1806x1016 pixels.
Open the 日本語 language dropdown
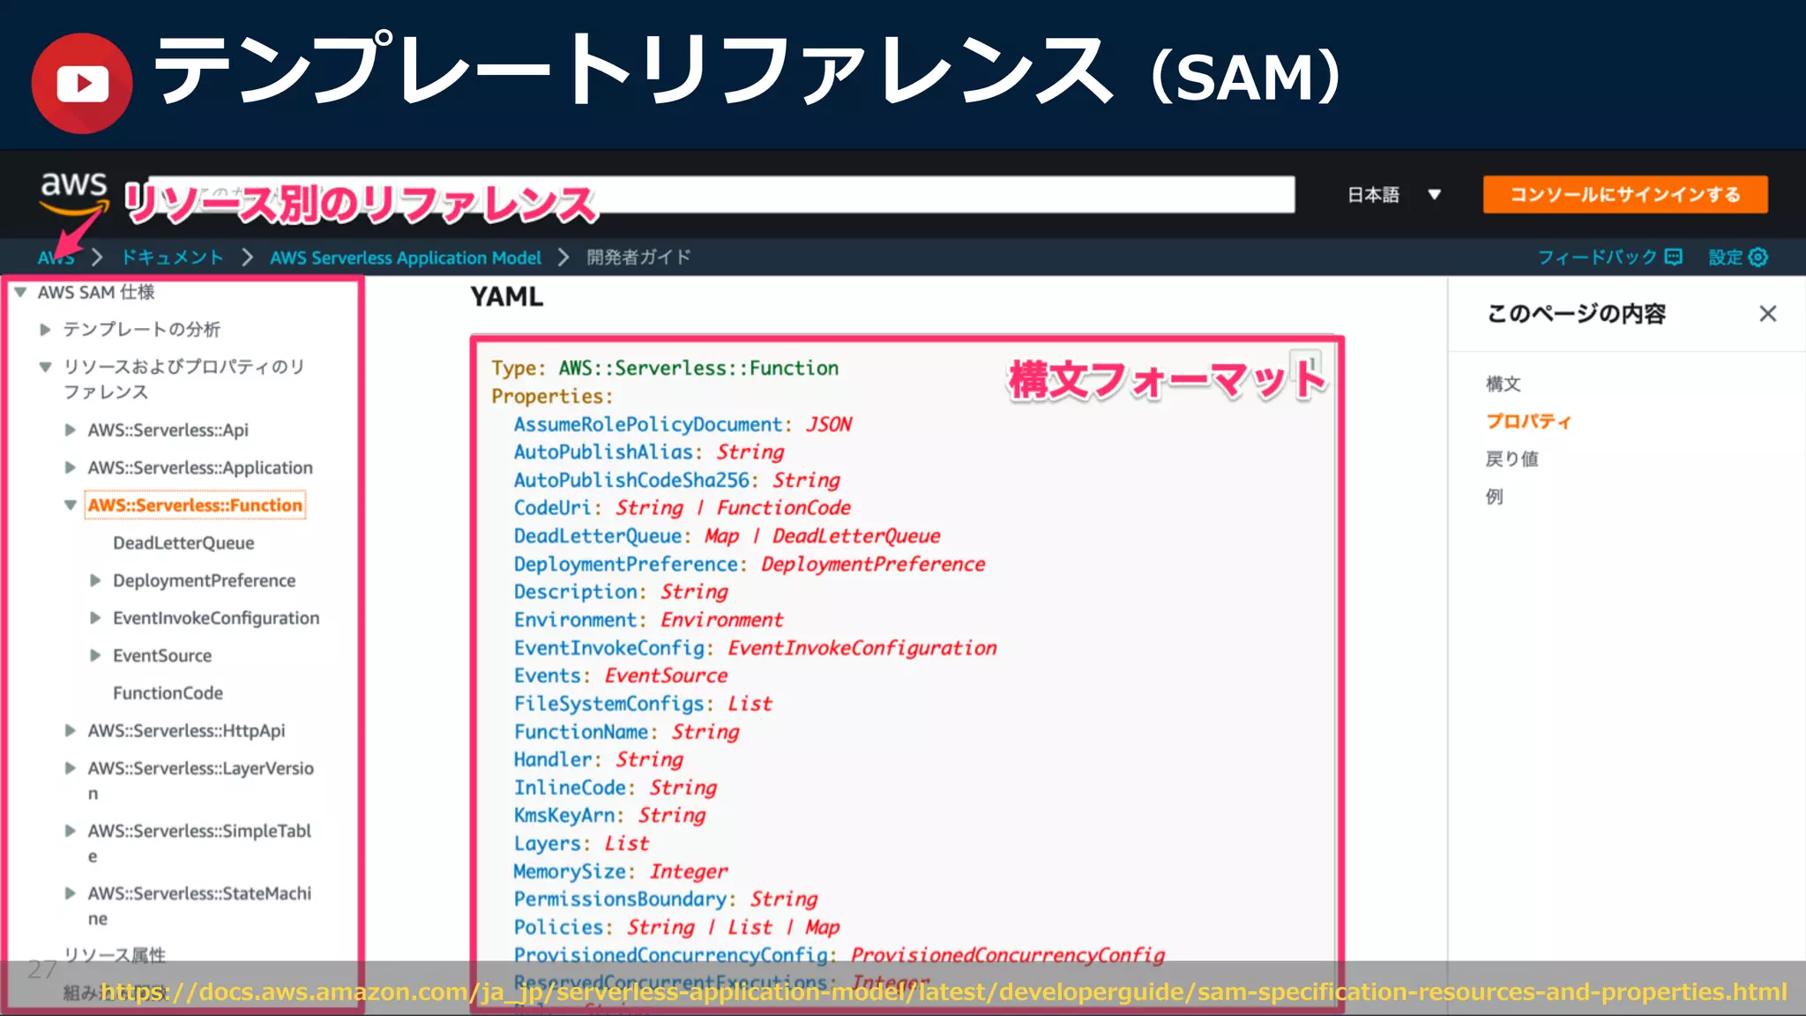(1394, 195)
